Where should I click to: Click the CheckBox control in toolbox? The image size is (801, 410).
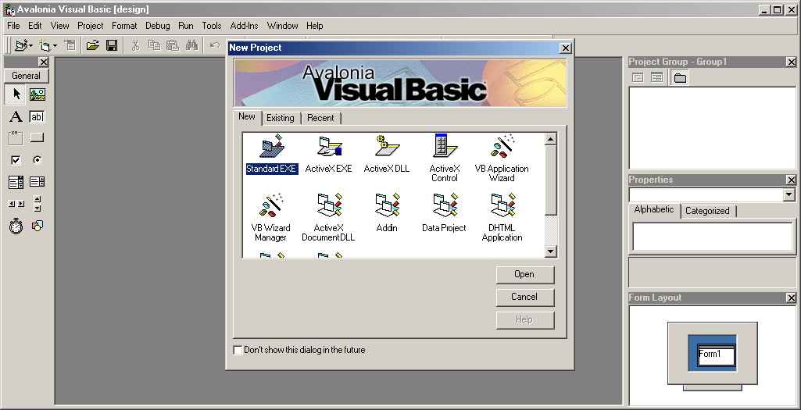16,160
